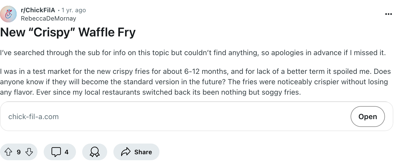Click the final line mentioning soggy fries
This screenshot has width=399, height=168.
click(150, 92)
